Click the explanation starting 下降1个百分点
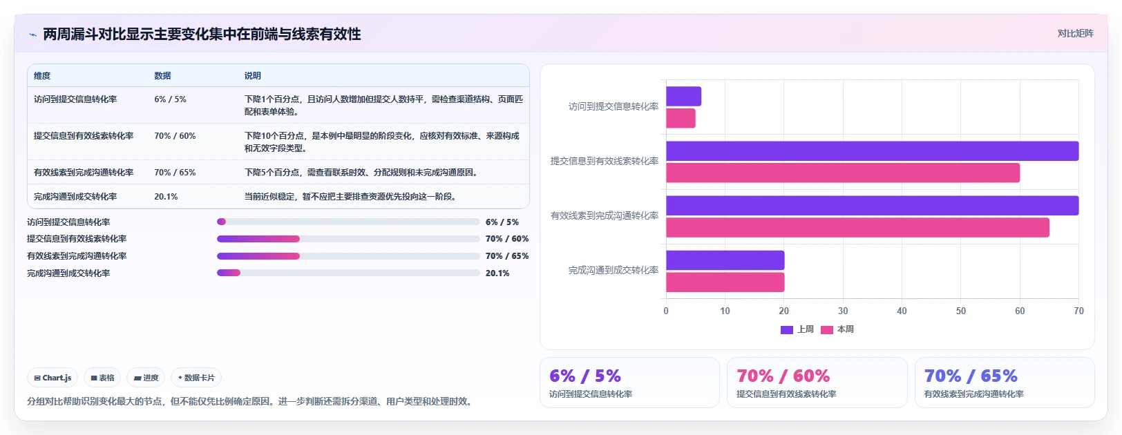The image size is (1122, 435). (383, 106)
